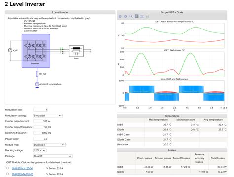Click the temperature plot in scope
The height and width of the screenshot is (177, 234).
point(175,35)
